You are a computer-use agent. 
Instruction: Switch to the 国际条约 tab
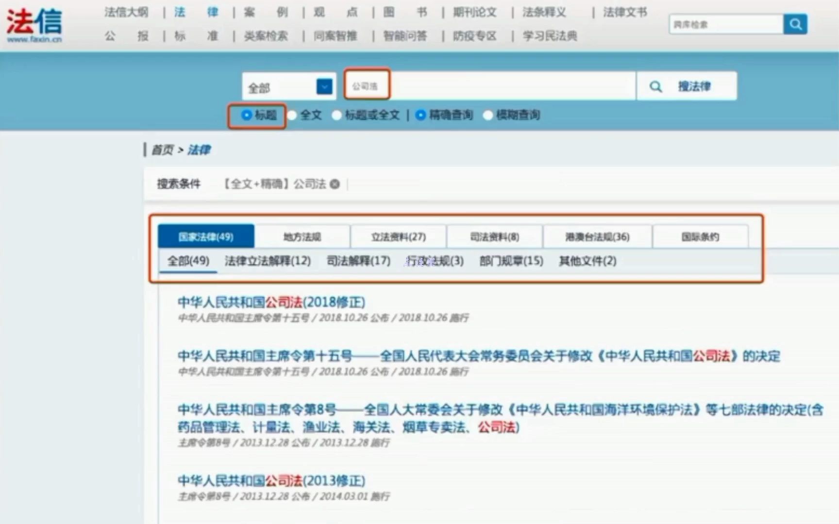coord(700,236)
